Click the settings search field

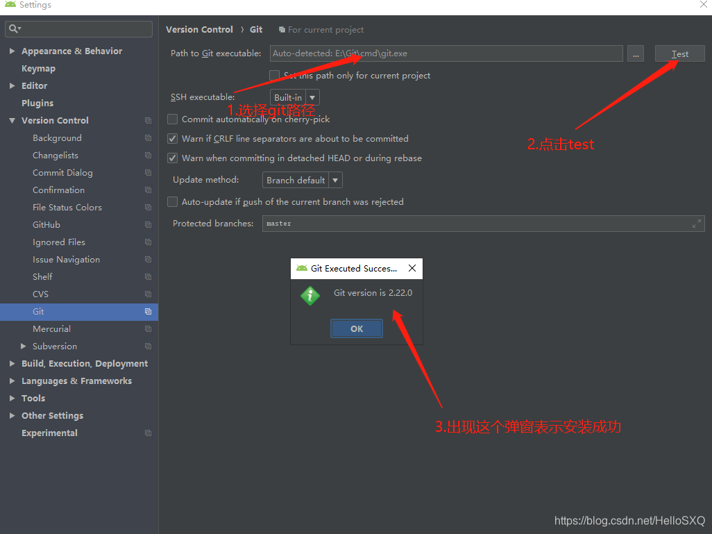pyautogui.click(x=78, y=29)
